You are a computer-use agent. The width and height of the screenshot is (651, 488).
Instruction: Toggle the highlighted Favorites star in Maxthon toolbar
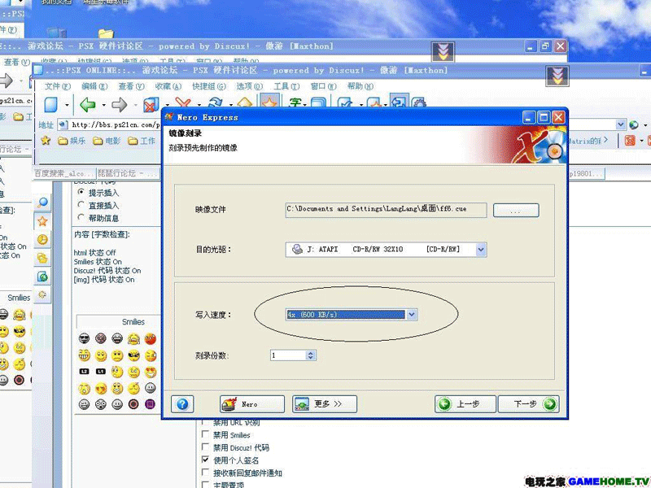point(270,102)
